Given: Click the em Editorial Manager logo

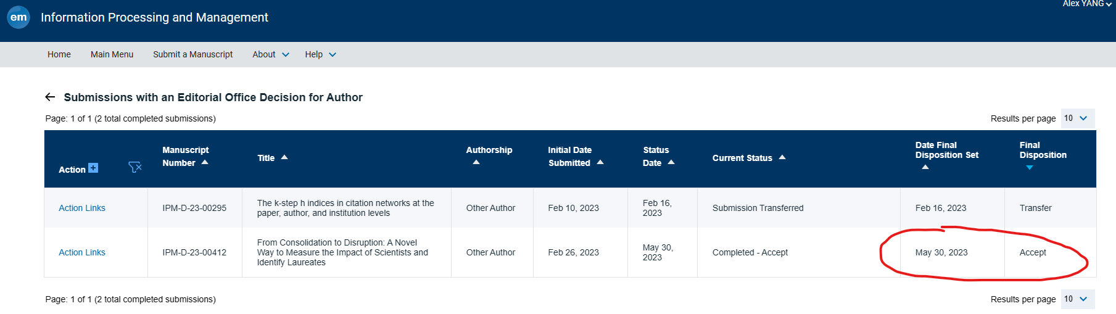Looking at the screenshot, I should coord(19,17).
